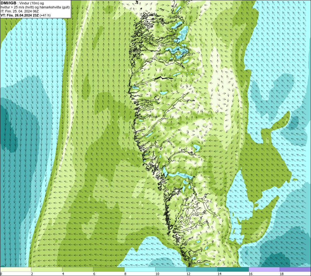
Task: Click the 2–4 m/s light green swatch
Action: (47, 269)
